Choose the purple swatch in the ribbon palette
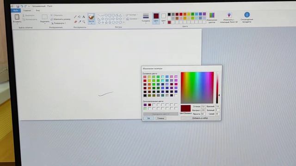Image resolution: width=296 pixels, height=166 pixels. pyautogui.click(x=204, y=14)
